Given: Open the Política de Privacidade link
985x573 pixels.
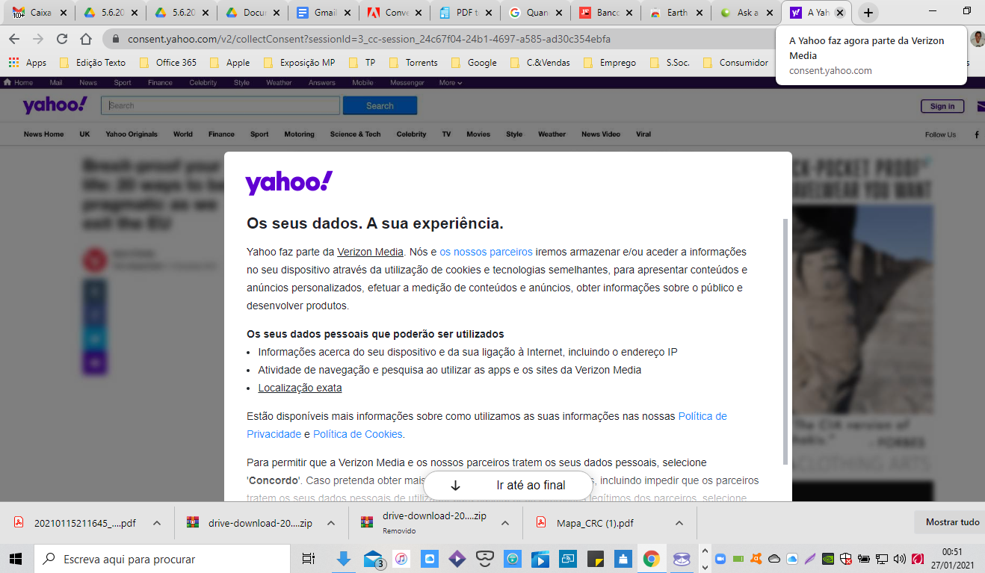Looking at the screenshot, I should click(x=487, y=425).
